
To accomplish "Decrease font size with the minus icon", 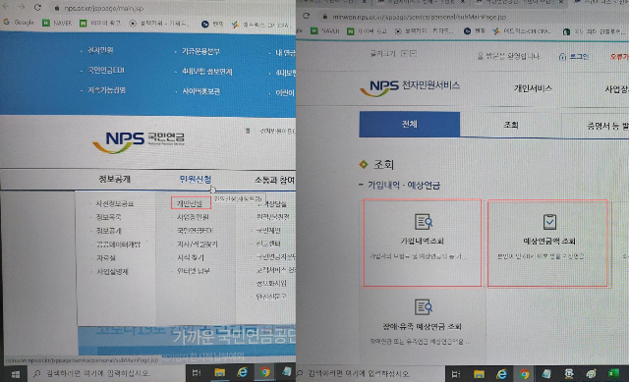I will pyautogui.click(x=414, y=53).
